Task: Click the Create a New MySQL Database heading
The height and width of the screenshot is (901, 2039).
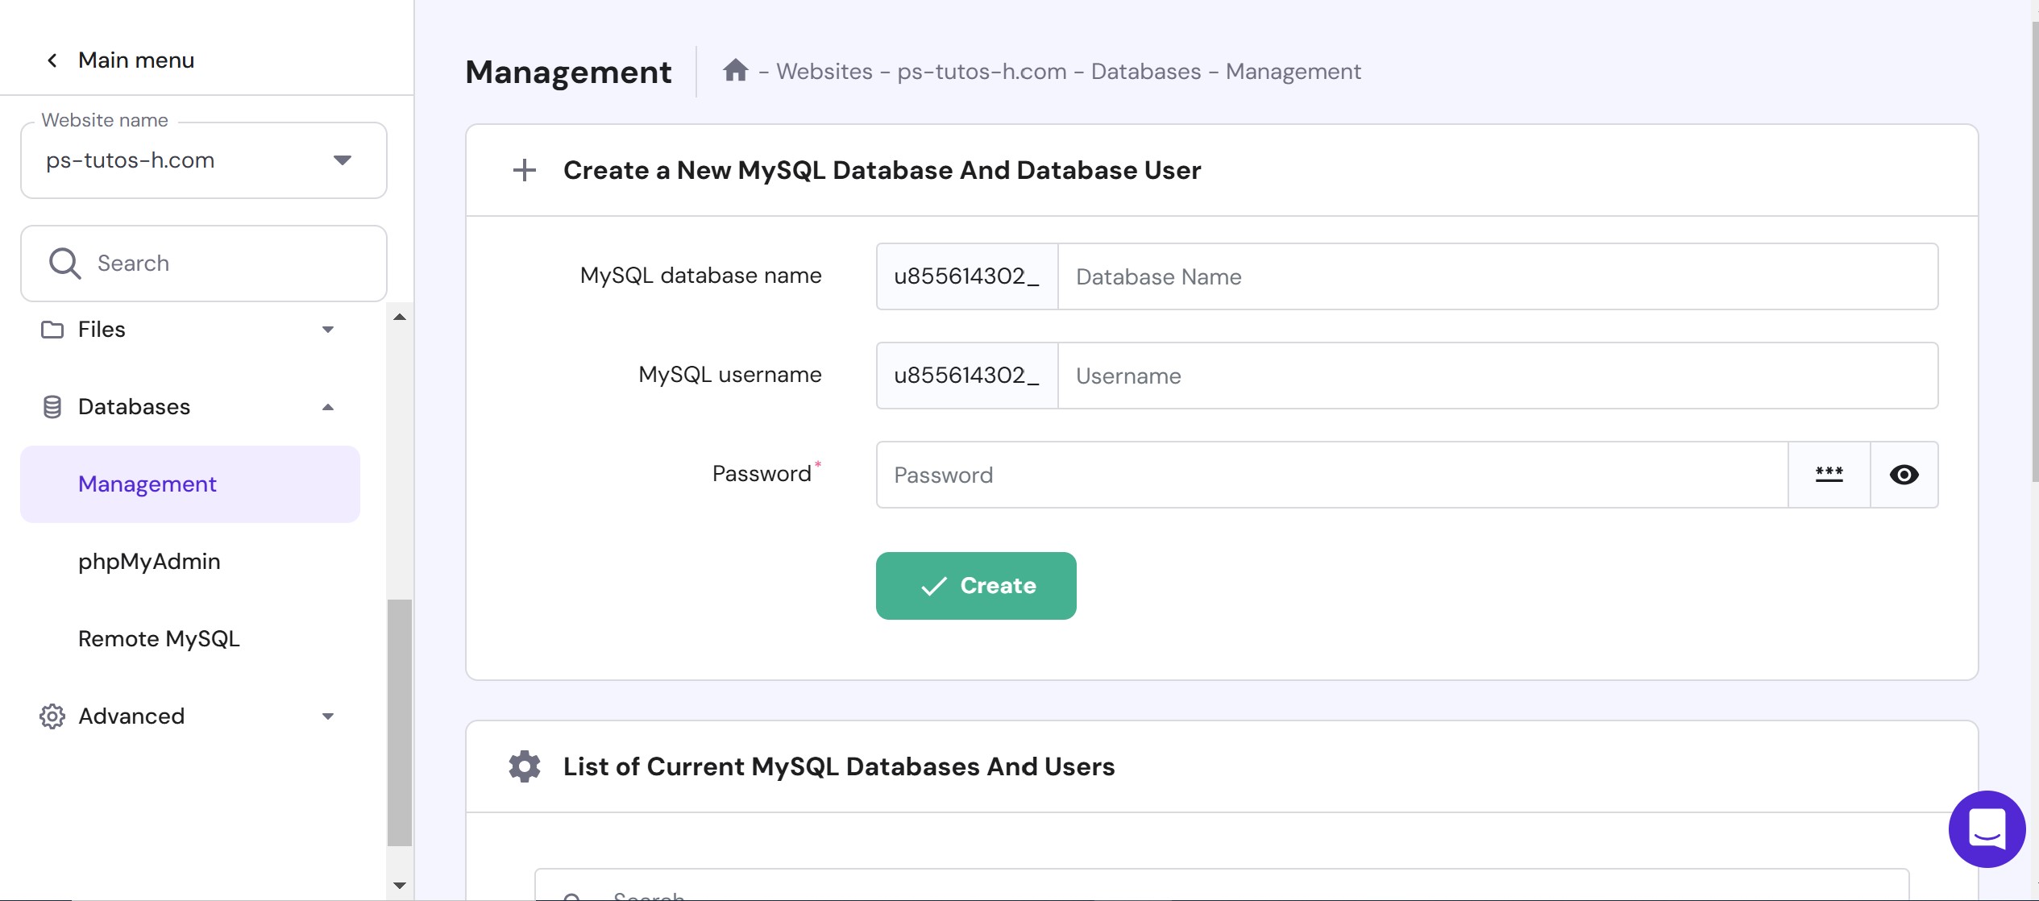Action: coord(882,170)
